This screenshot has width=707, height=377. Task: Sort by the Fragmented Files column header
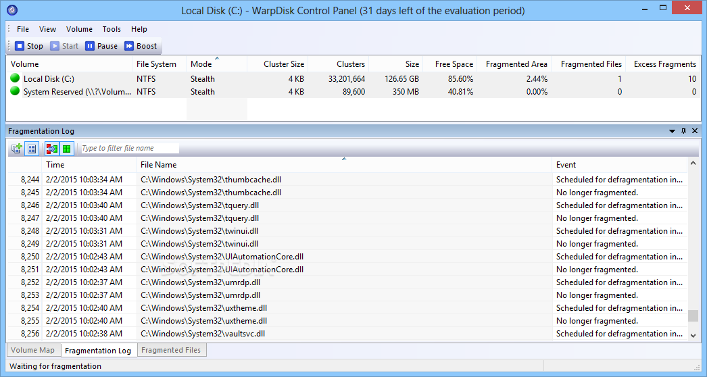click(x=589, y=64)
